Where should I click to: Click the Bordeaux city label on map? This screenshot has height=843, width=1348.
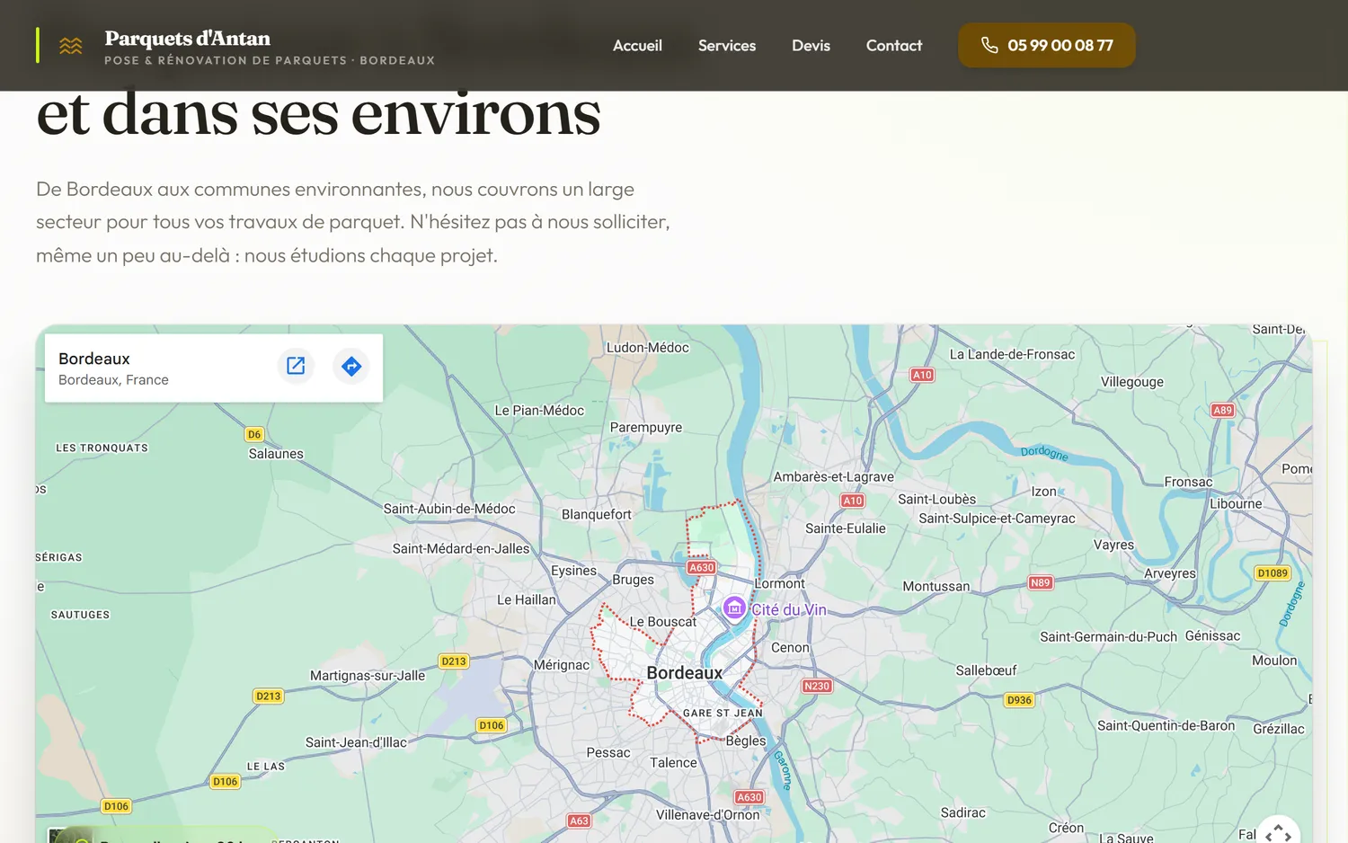coord(685,673)
